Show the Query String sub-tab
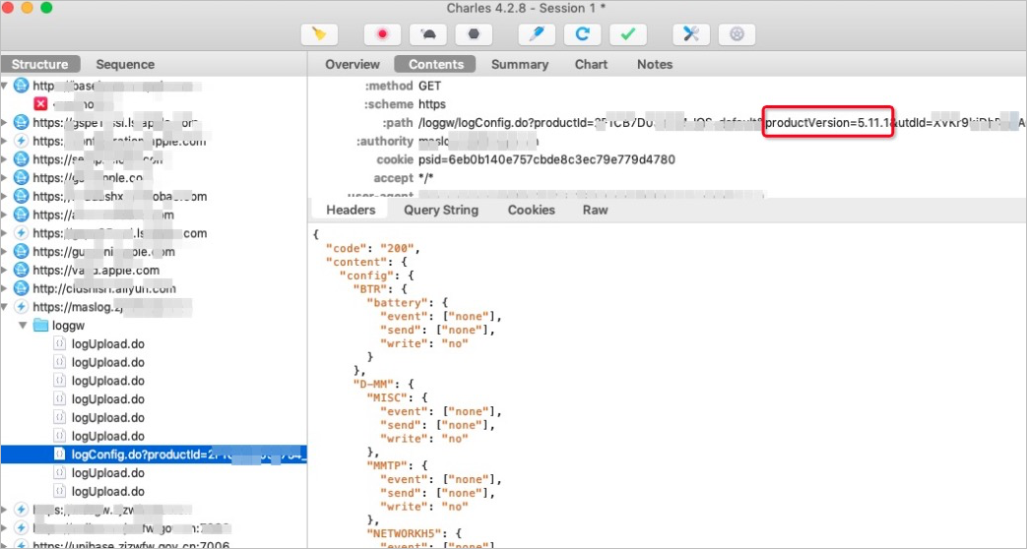The height and width of the screenshot is (549, 1027). (441, 210)
